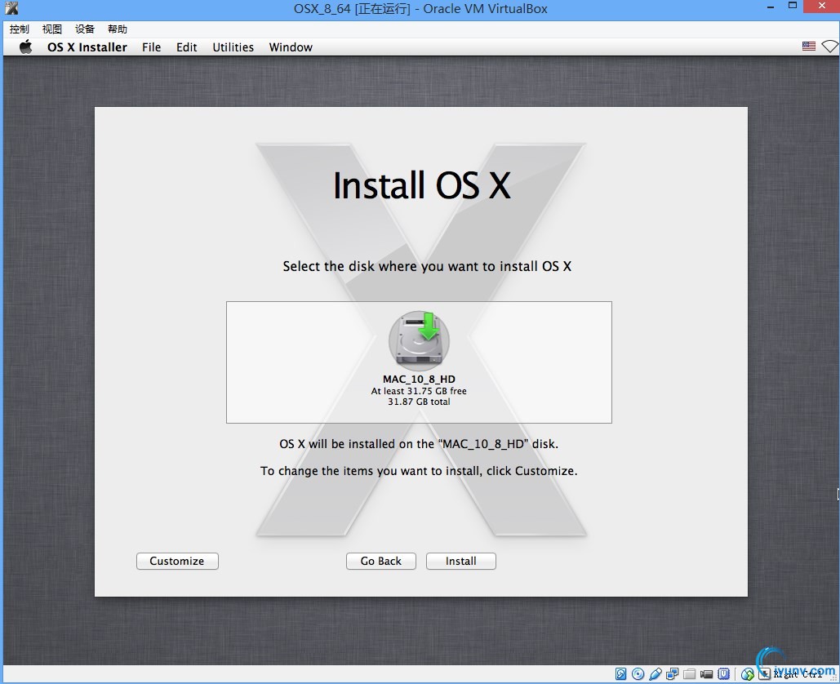The image size is (840, 684).
Task: Click the optical disc (CD/DVD) status icon
Action: (x=638, y=674)
